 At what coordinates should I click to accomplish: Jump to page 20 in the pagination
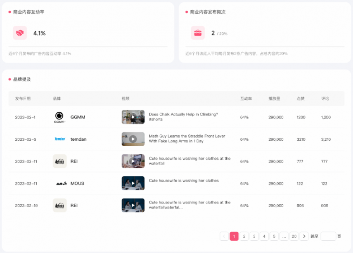coord(294,236)
